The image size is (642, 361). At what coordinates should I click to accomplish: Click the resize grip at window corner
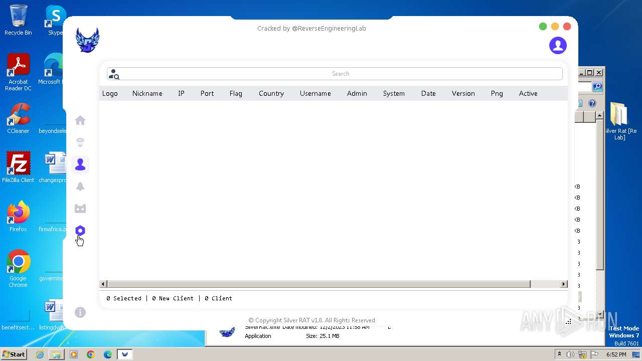pos(568,321)
